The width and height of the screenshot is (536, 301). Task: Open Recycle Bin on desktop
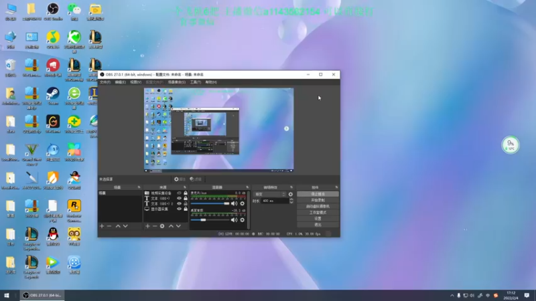point(11,68)
